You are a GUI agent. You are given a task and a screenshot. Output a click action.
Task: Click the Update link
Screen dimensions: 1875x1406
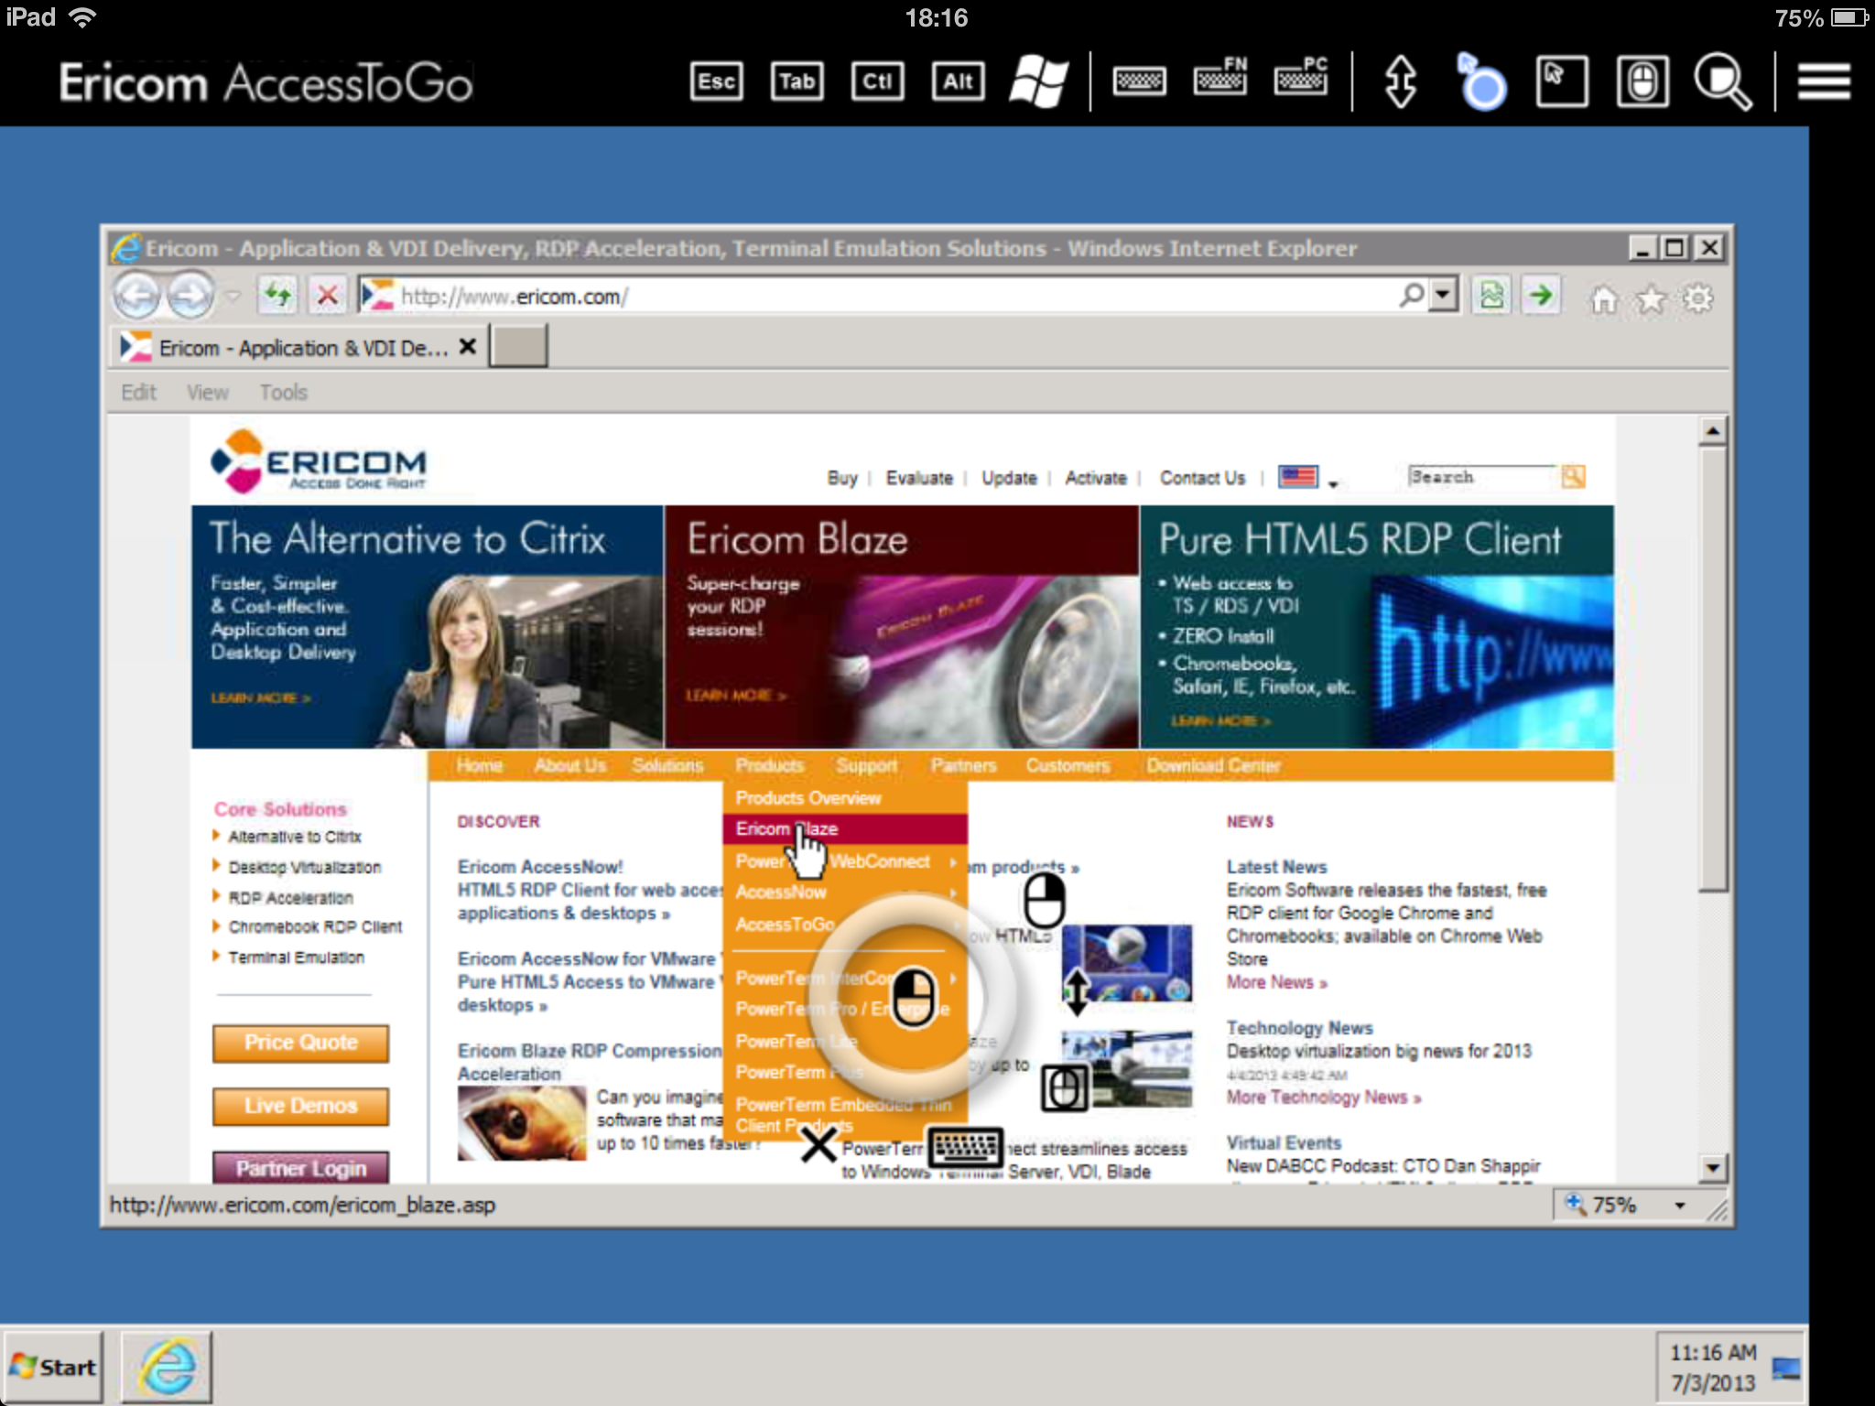(x=1009, y=478)
